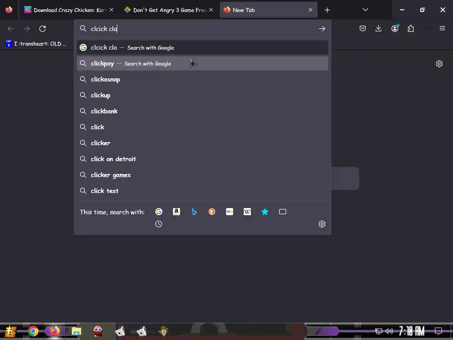Image resolution: width=453 pixels, height=340 pixels.
Task: Open the Downloads panel
Action: [x=379, y=28]
